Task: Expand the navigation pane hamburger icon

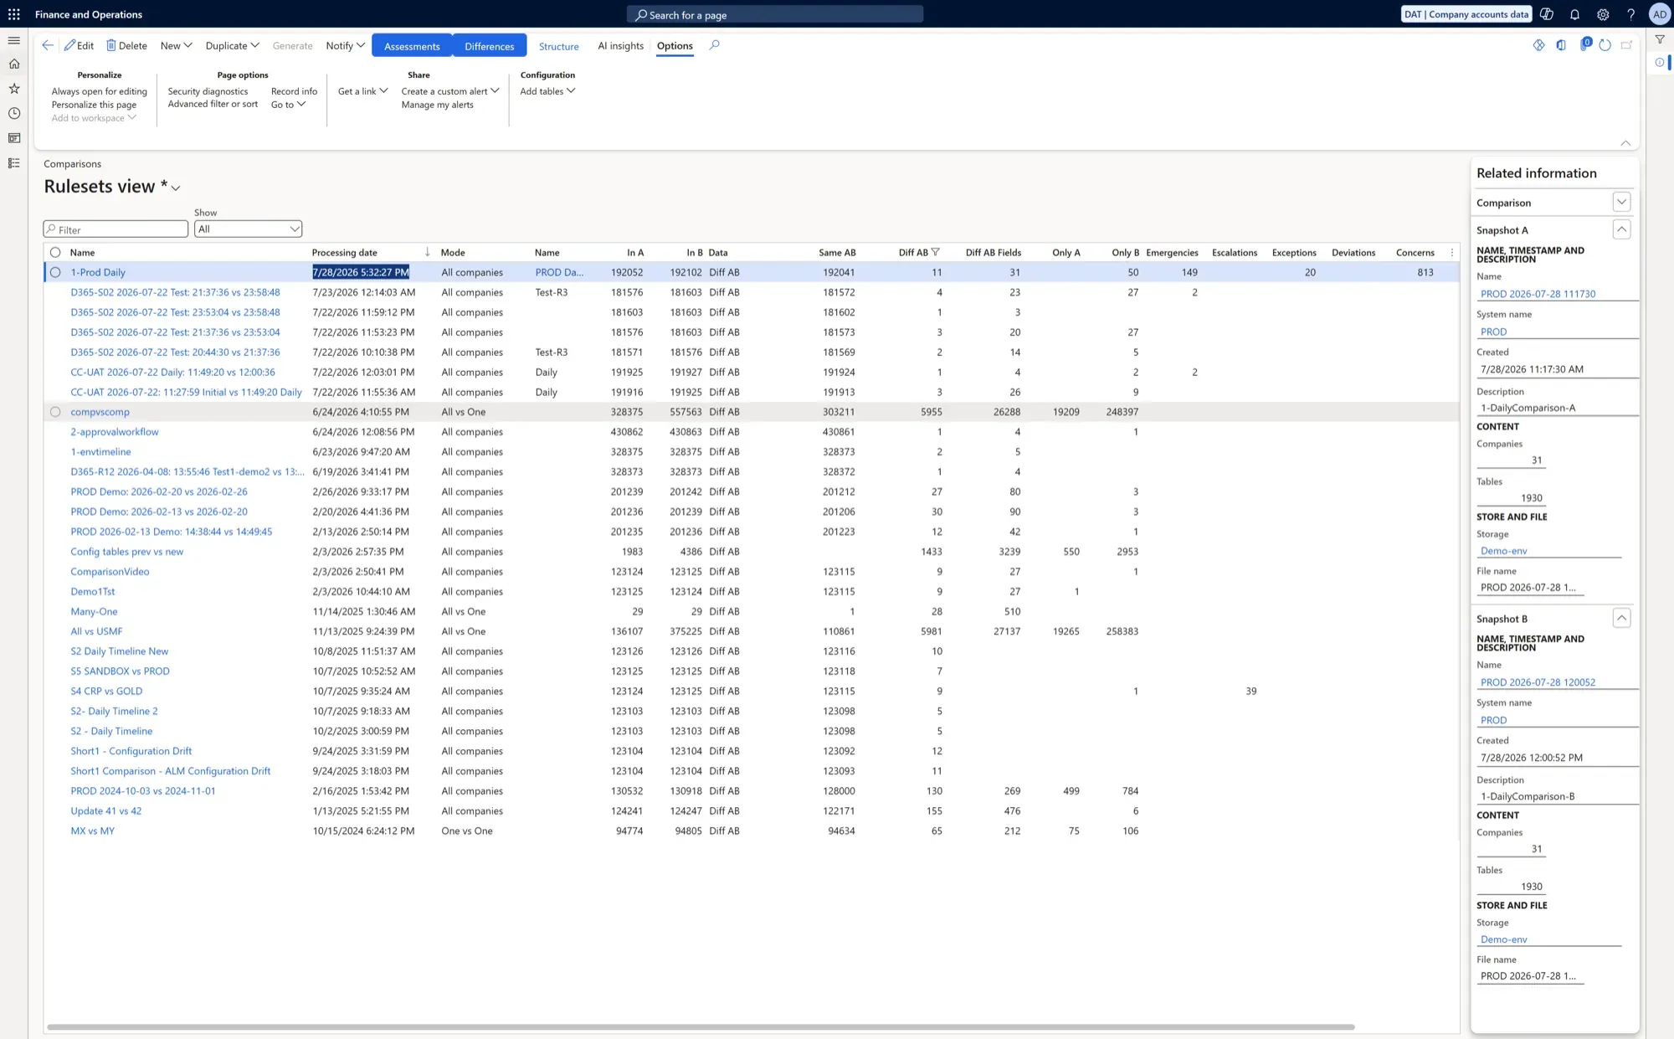Action: coord(13,40)
